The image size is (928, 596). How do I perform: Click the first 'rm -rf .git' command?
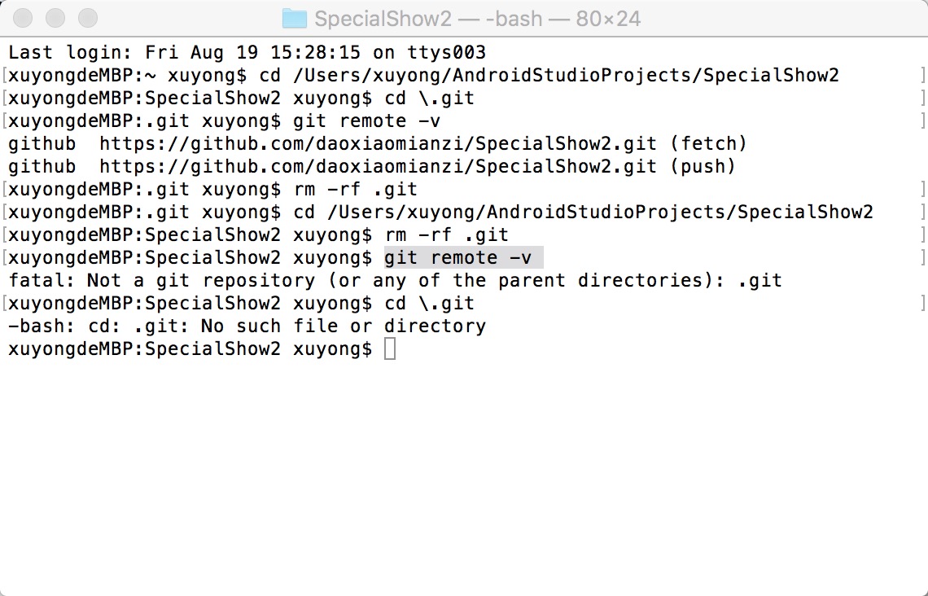click(x=355, y=190)
